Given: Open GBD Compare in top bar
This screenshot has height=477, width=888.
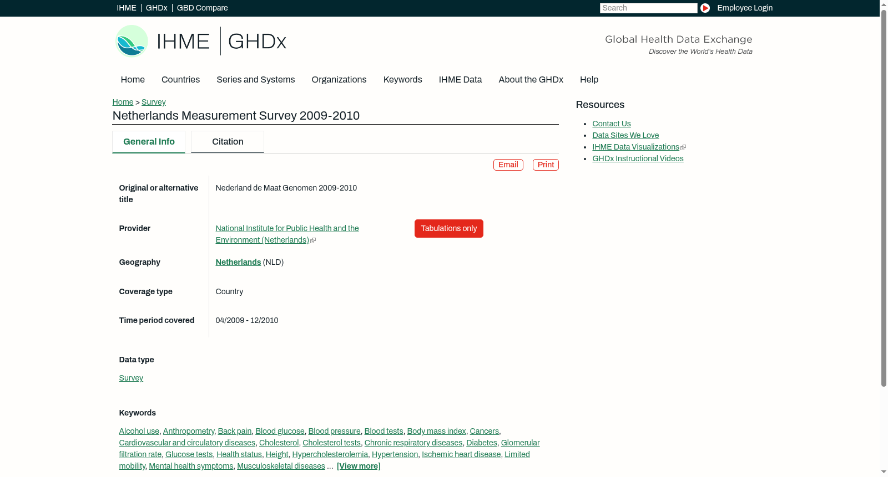Looking at the screenshot, I should (203, 8).
